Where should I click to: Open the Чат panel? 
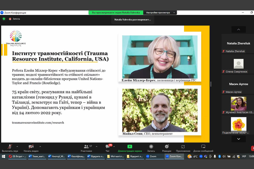point(108,148)
